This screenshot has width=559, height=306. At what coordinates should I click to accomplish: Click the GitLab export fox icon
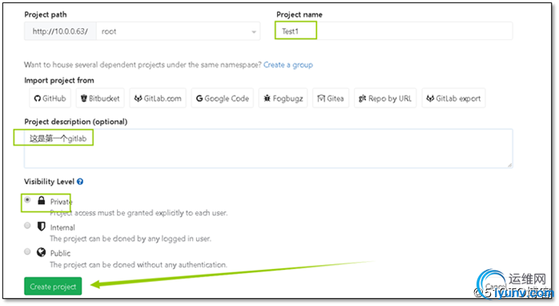click(430, 99)
